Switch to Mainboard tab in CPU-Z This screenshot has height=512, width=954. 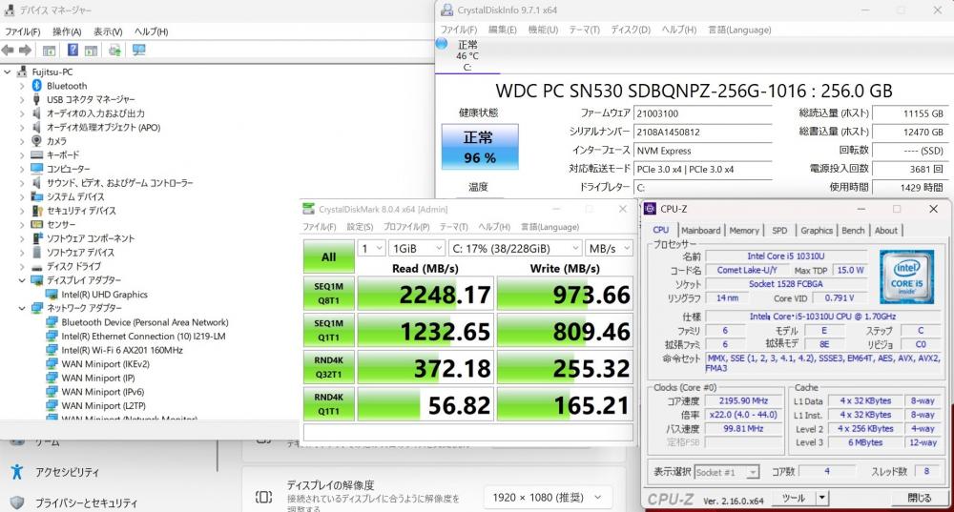coord(700,231)
